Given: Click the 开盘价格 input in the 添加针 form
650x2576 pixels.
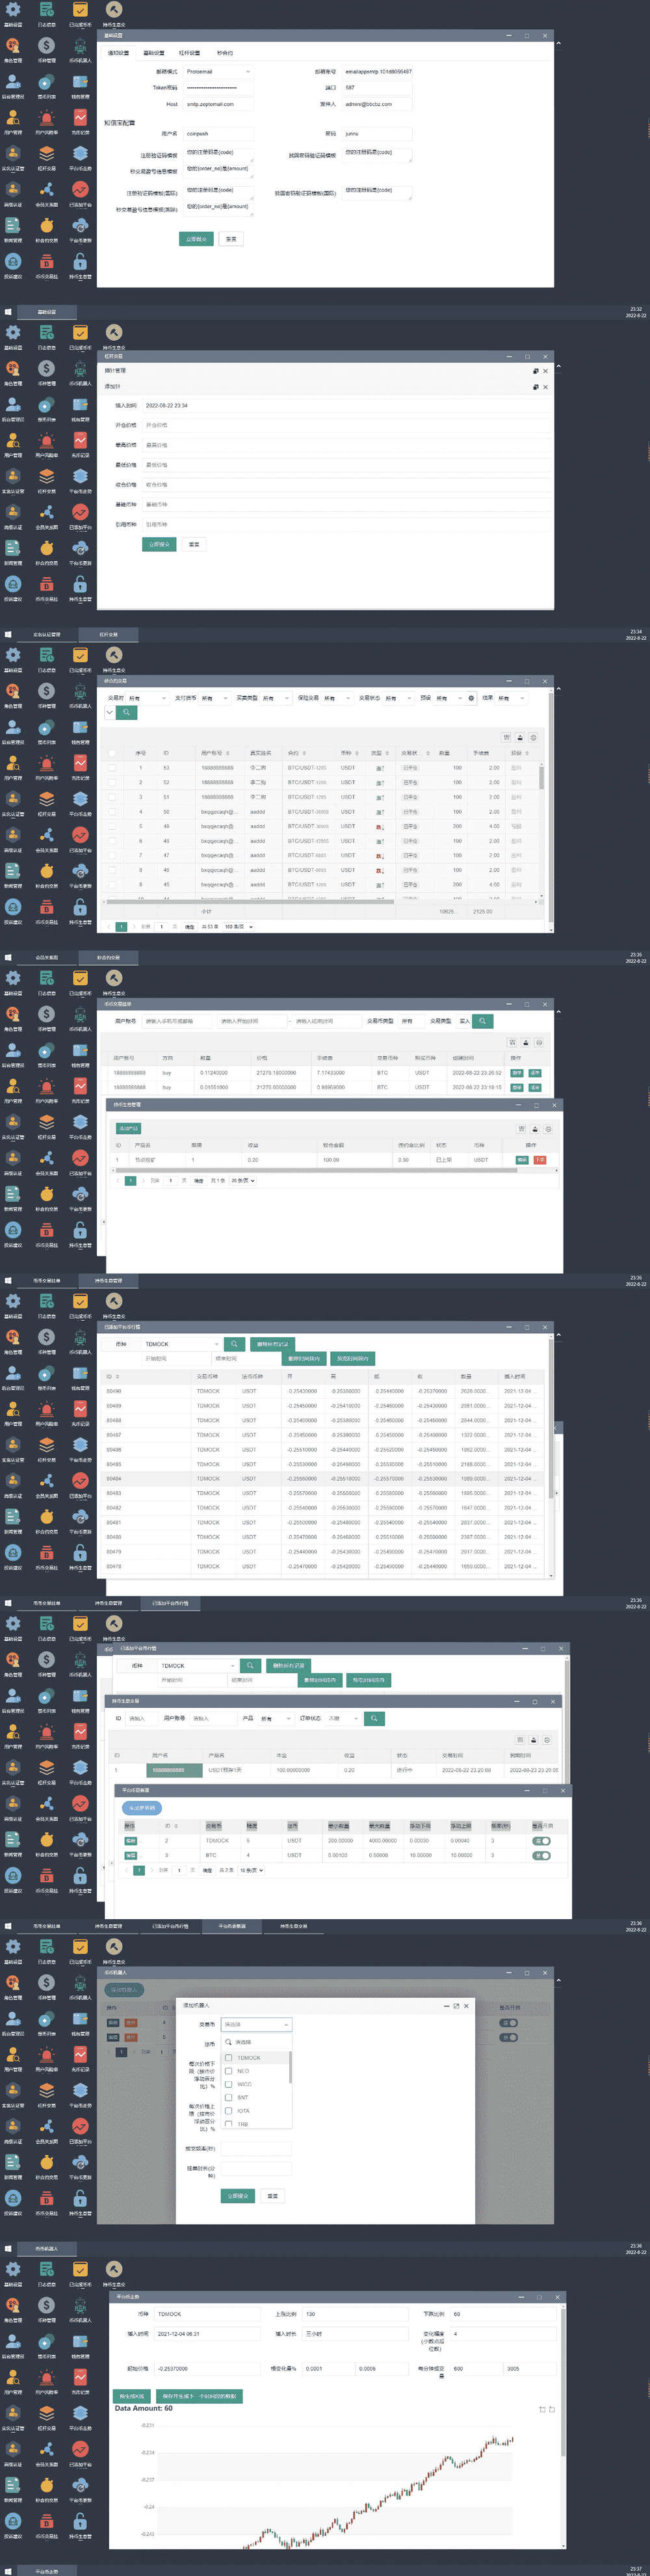Looking at the screenshot, I should tap(346, 425).
